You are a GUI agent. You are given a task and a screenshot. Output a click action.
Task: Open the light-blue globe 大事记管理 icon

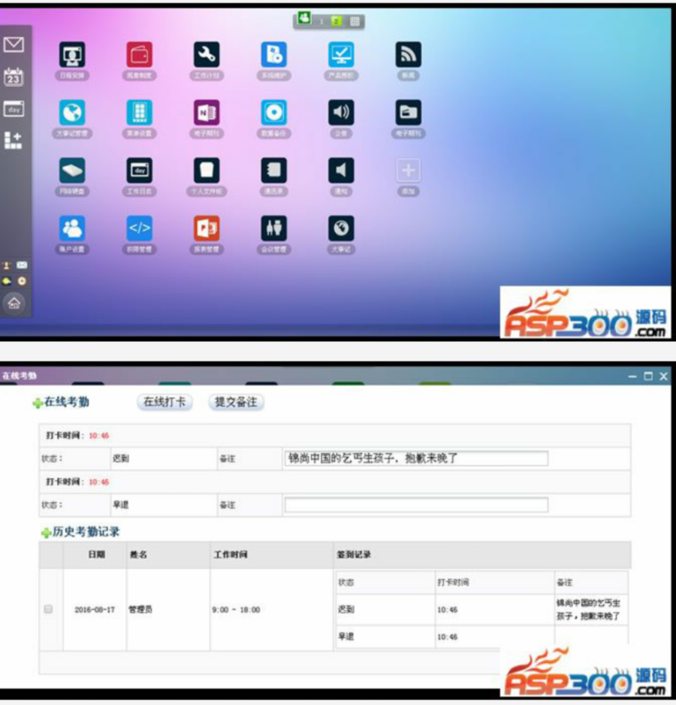(x=72, y=113)
